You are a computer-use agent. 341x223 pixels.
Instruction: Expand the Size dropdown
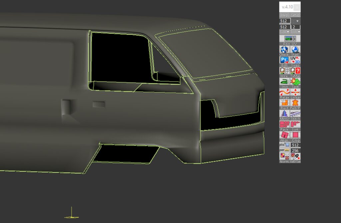point(284,32)
